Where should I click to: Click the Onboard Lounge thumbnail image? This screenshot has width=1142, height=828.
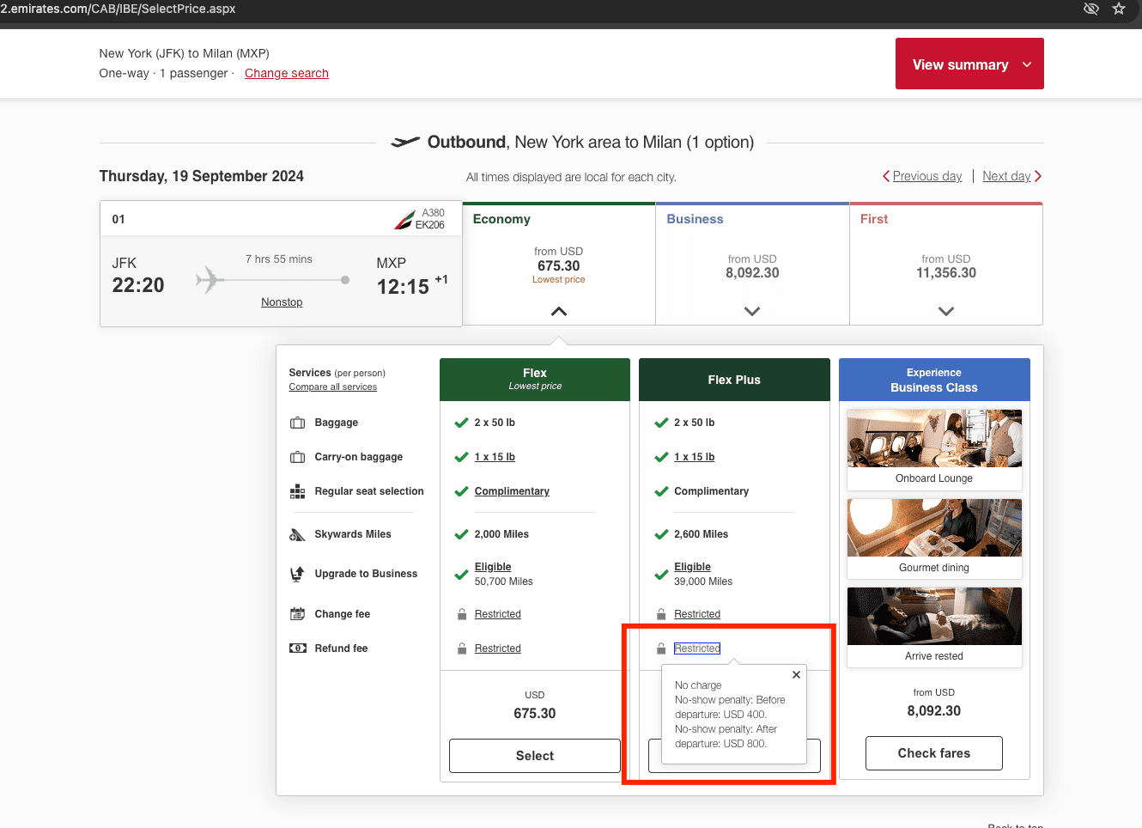pyautogui.click(x=934, y=439)
